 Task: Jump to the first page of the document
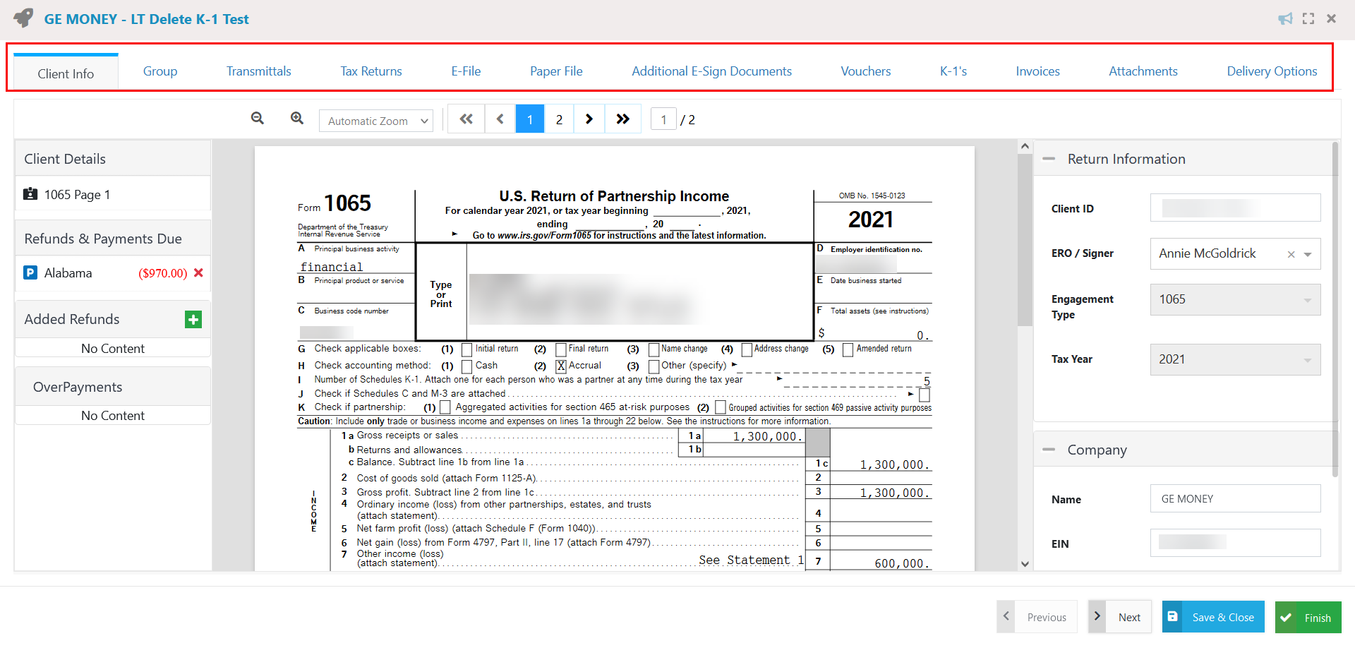(x=466, y=119)
